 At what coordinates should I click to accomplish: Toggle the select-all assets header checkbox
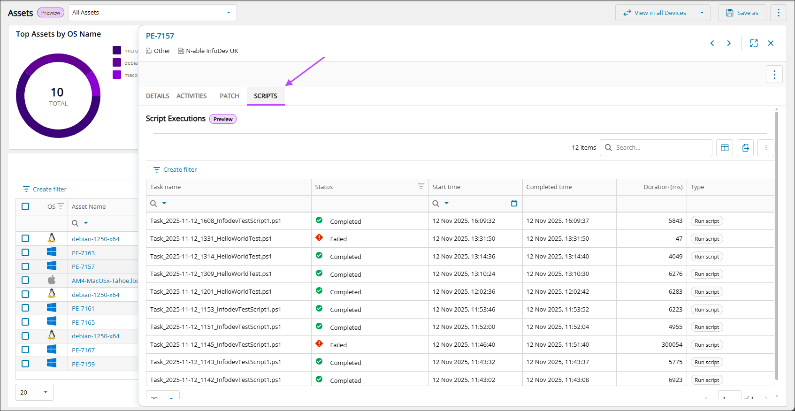click(x=25, y=206)
